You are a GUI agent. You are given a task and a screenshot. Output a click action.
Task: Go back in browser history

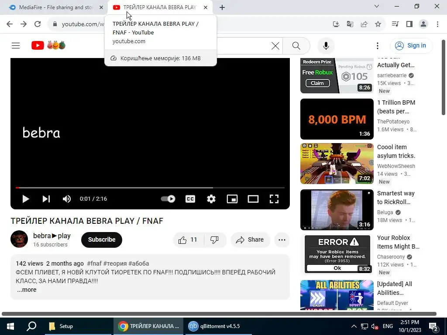pyautogui.click(x=10, y=24)
